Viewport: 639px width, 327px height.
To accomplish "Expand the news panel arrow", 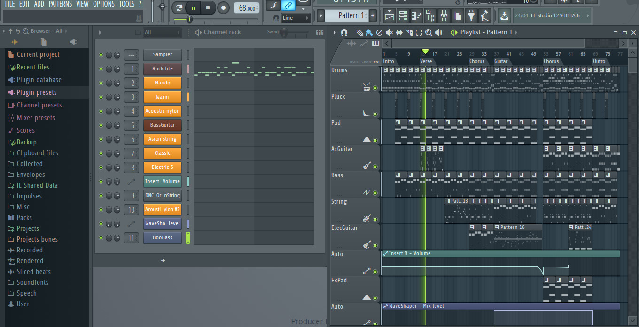I will coord(589,15).
